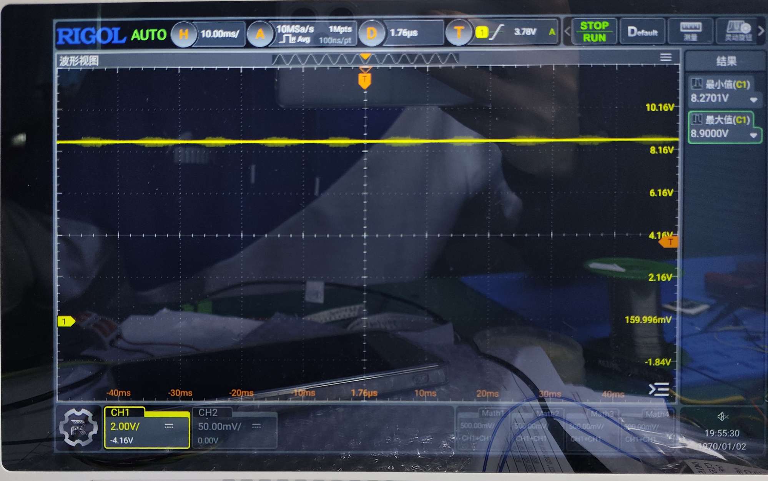The width and height of the screenshot is (768, 481).
Task: Toggle the CH2 channel tile
Action: pos(234,428)
